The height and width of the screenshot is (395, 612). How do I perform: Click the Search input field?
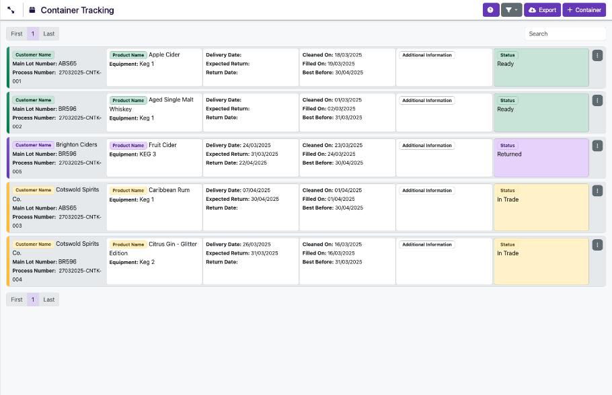click(x=565, y=34)
